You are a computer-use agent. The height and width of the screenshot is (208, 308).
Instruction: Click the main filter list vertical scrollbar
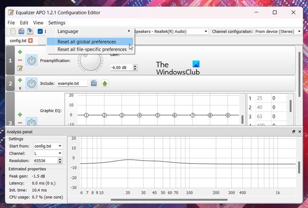tap(299, 74)
